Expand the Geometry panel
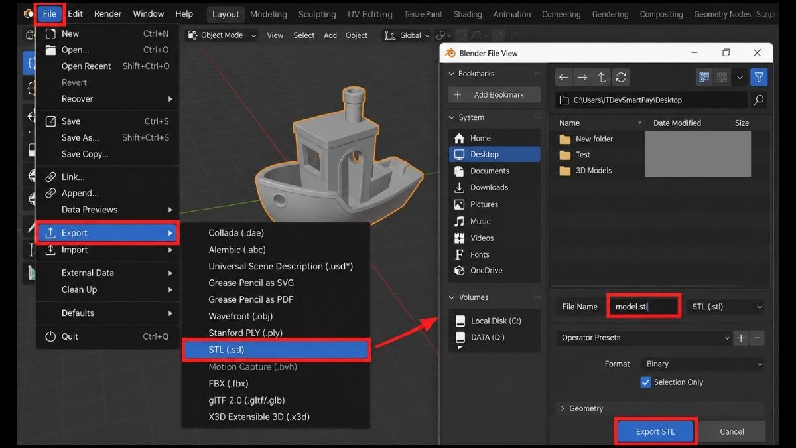Viewport: 796px width, 448px height. point(660,408)
